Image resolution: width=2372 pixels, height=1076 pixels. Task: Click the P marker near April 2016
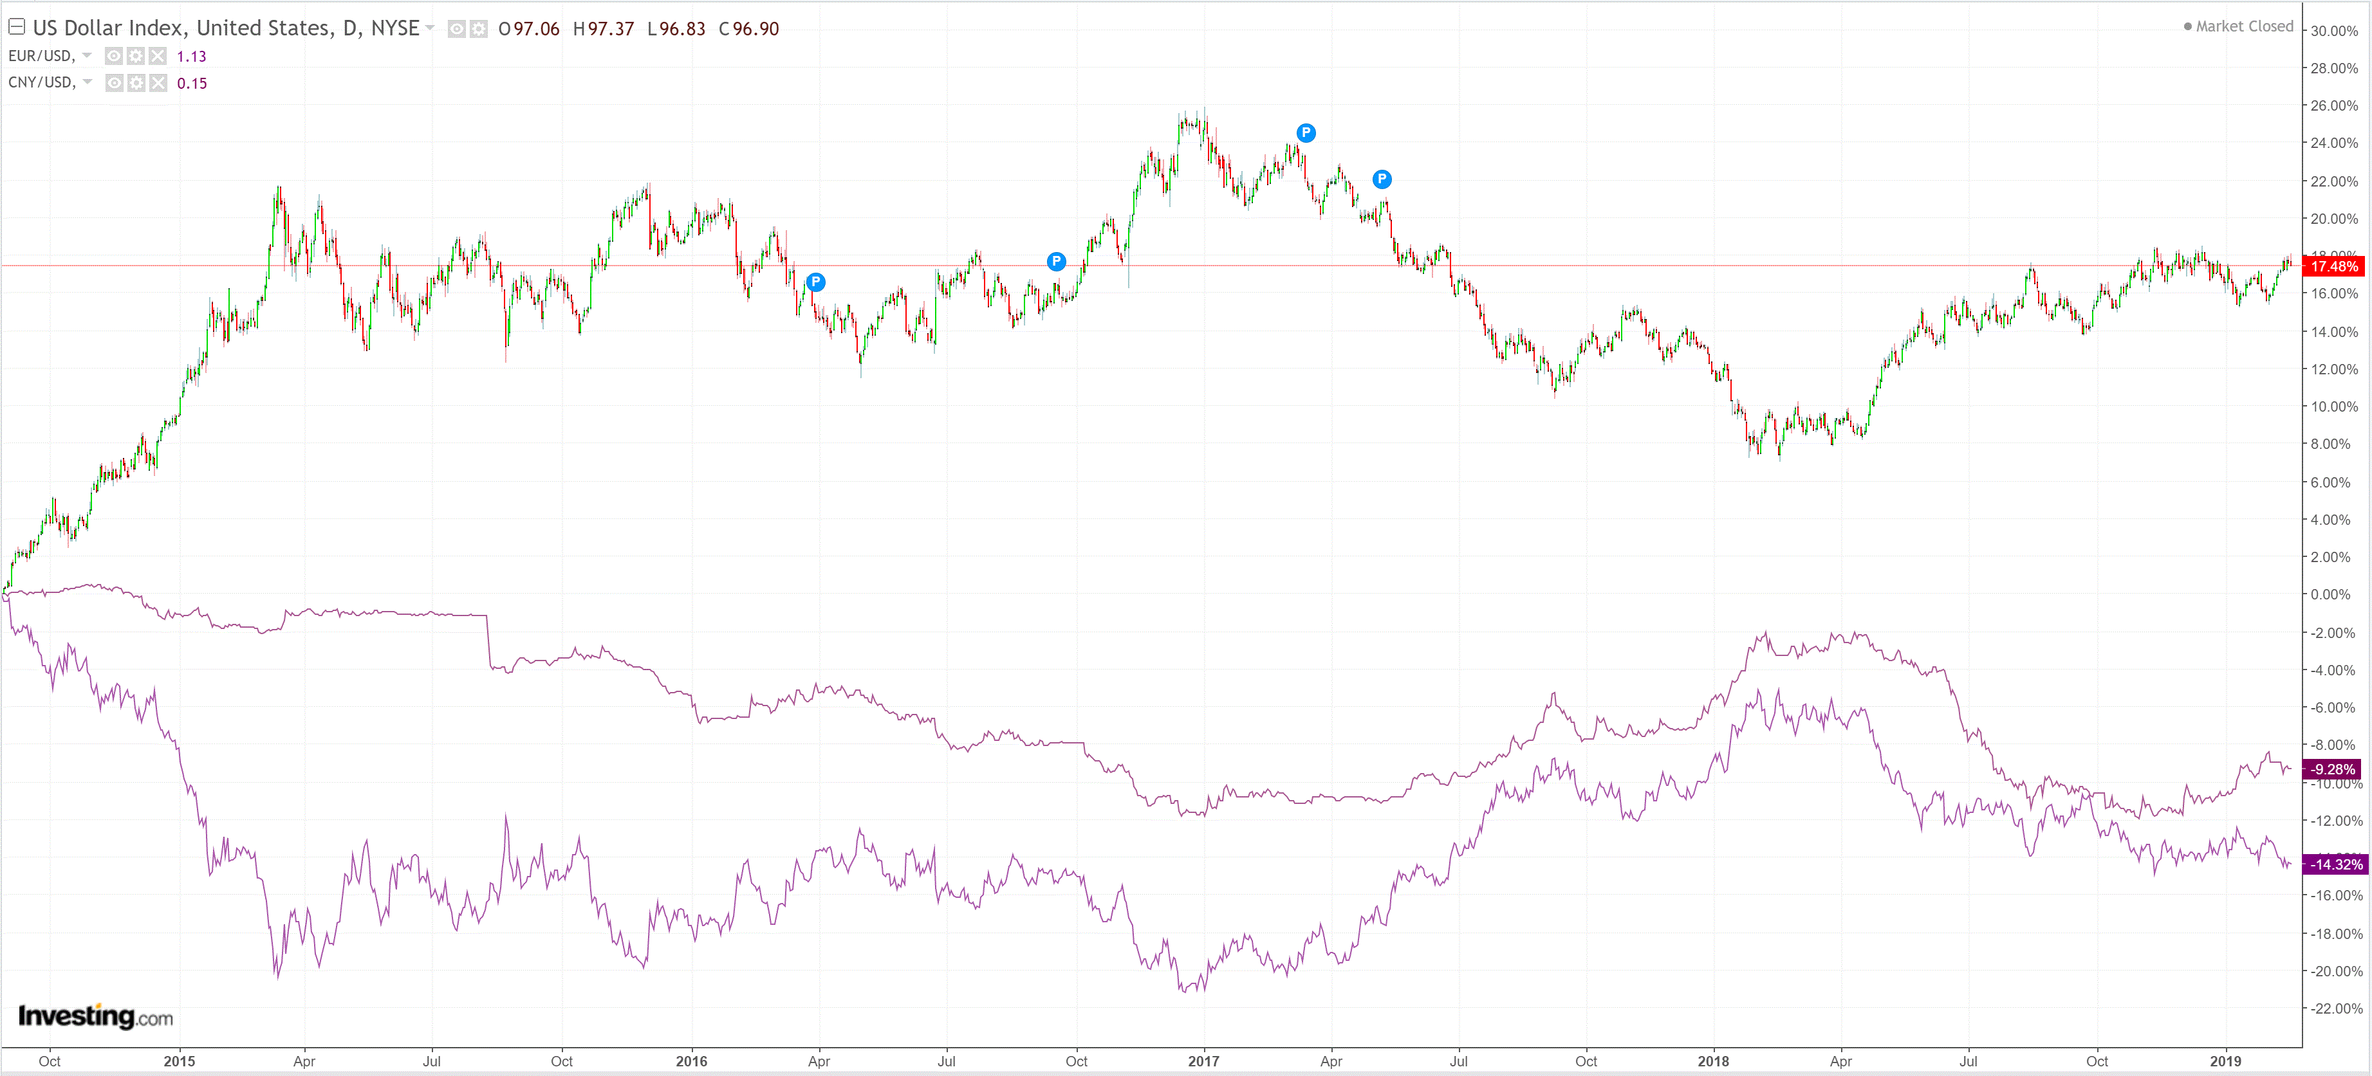coord(815,282)
